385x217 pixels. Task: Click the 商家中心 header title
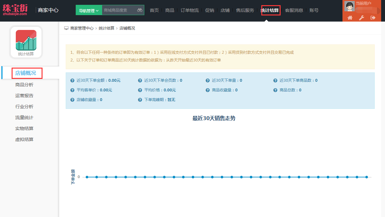(48, 10)
